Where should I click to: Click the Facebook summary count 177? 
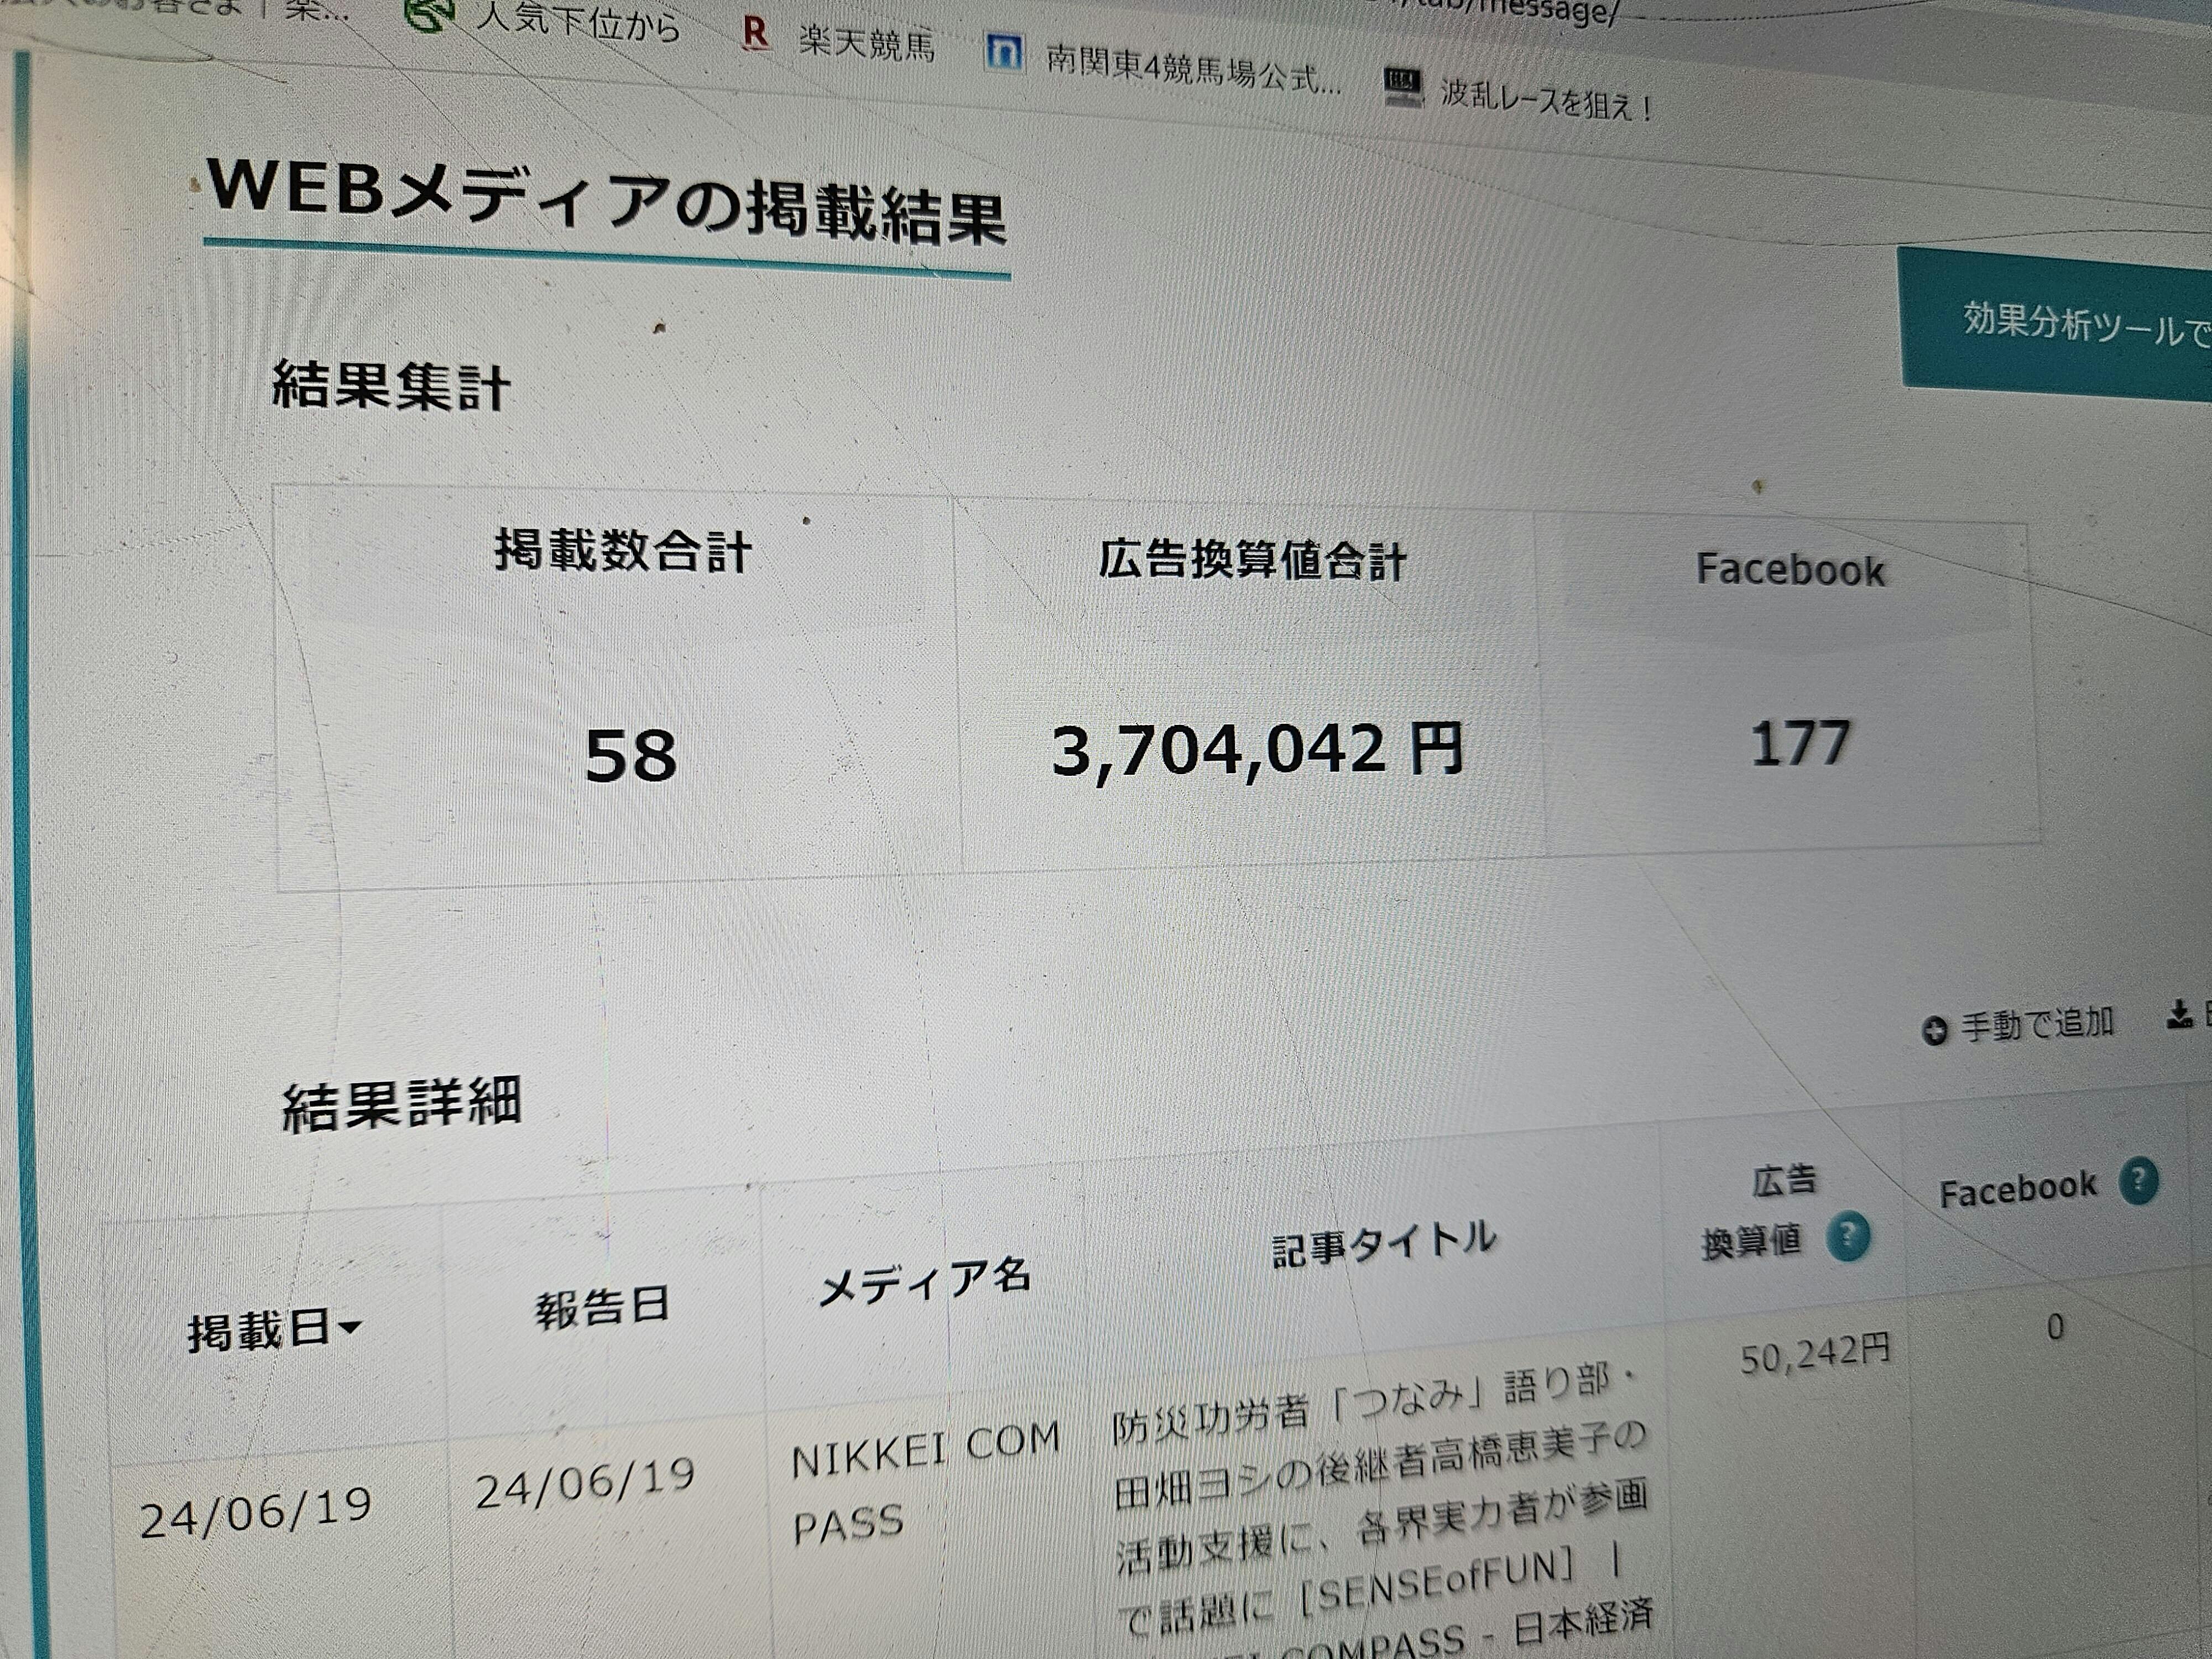1799,744
